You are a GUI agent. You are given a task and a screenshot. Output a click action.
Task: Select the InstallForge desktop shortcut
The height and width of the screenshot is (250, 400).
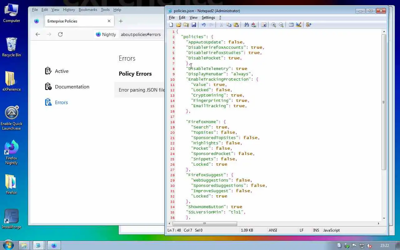tap(12, 219)
